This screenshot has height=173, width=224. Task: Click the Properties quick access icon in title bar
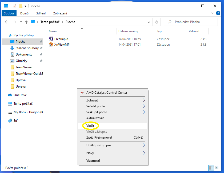tap(15, 6)
